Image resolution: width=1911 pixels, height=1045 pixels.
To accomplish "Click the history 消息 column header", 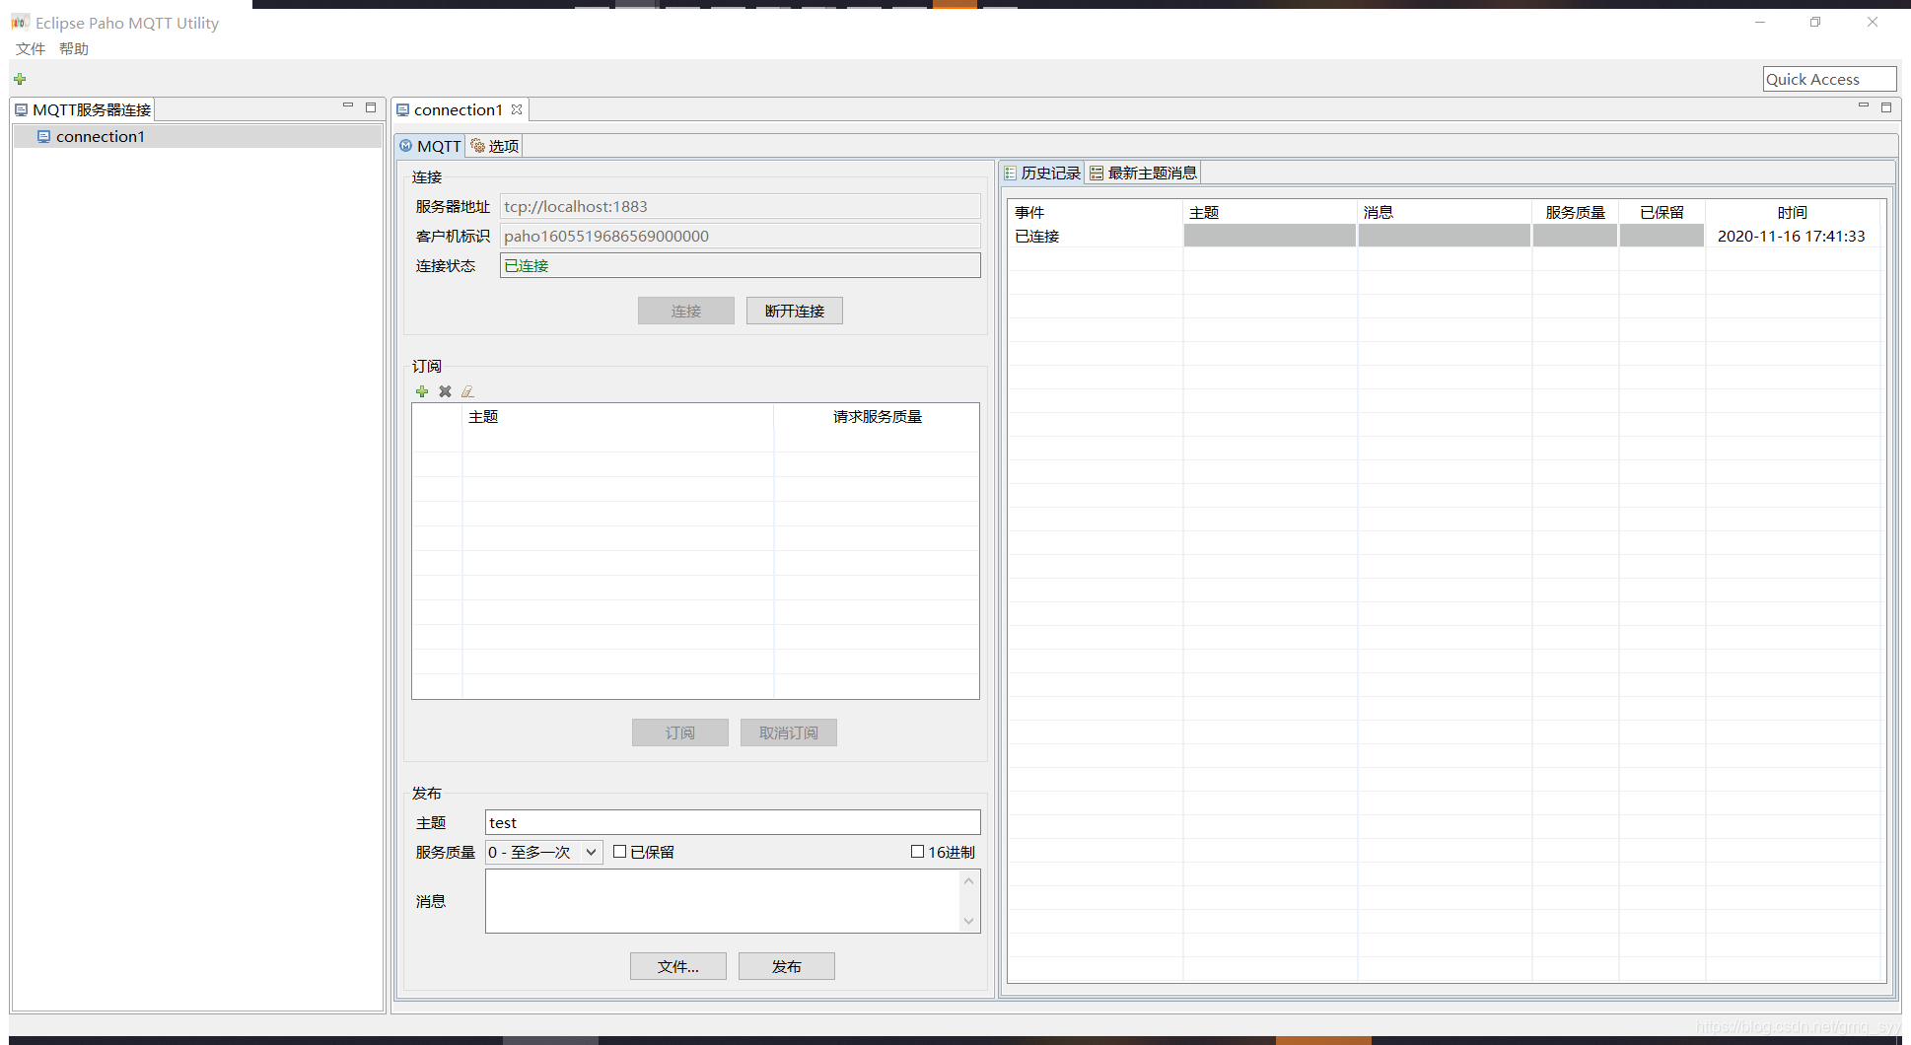I will coord(1445,212).
